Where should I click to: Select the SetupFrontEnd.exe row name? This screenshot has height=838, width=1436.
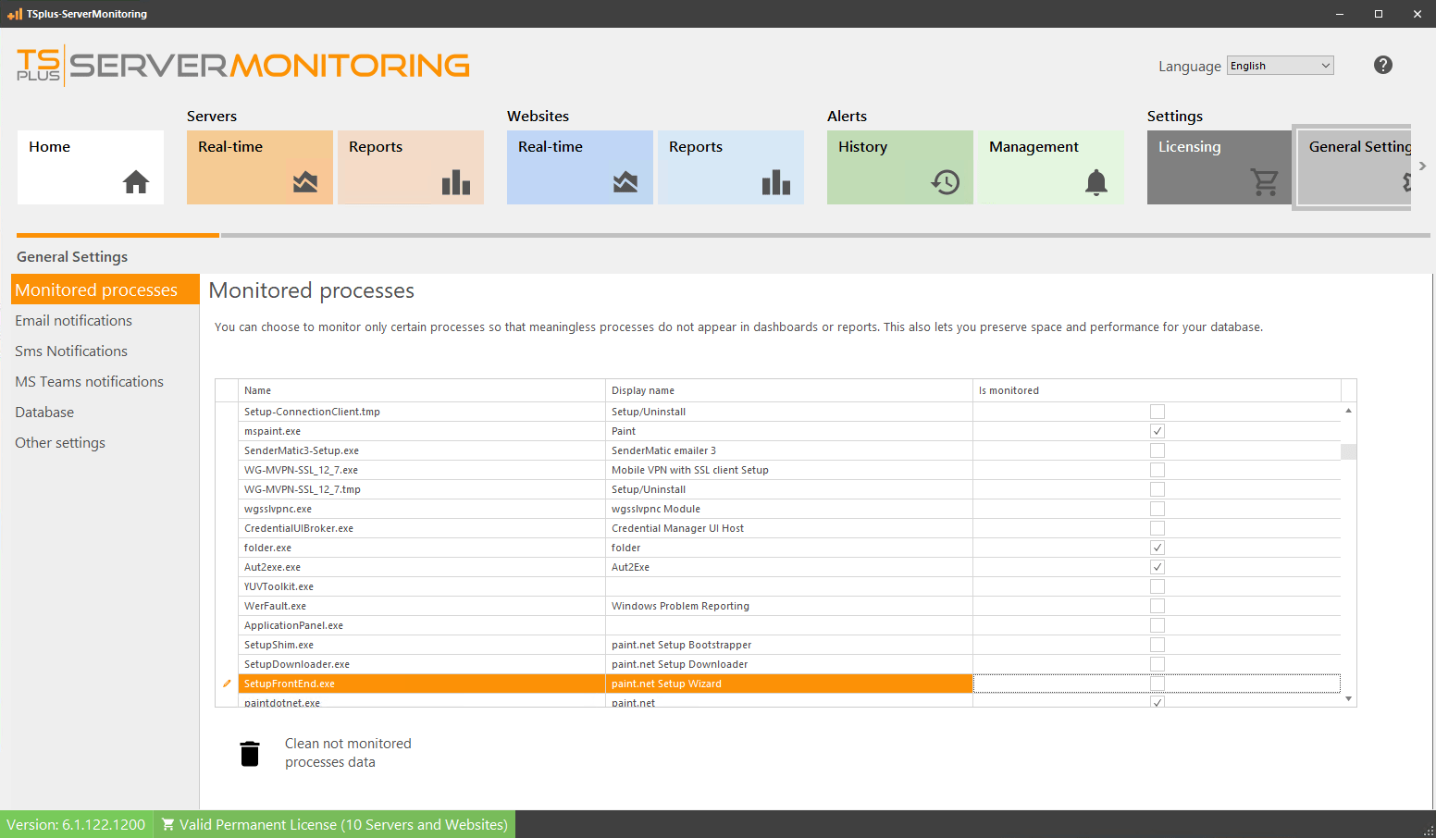coord(422,684)
